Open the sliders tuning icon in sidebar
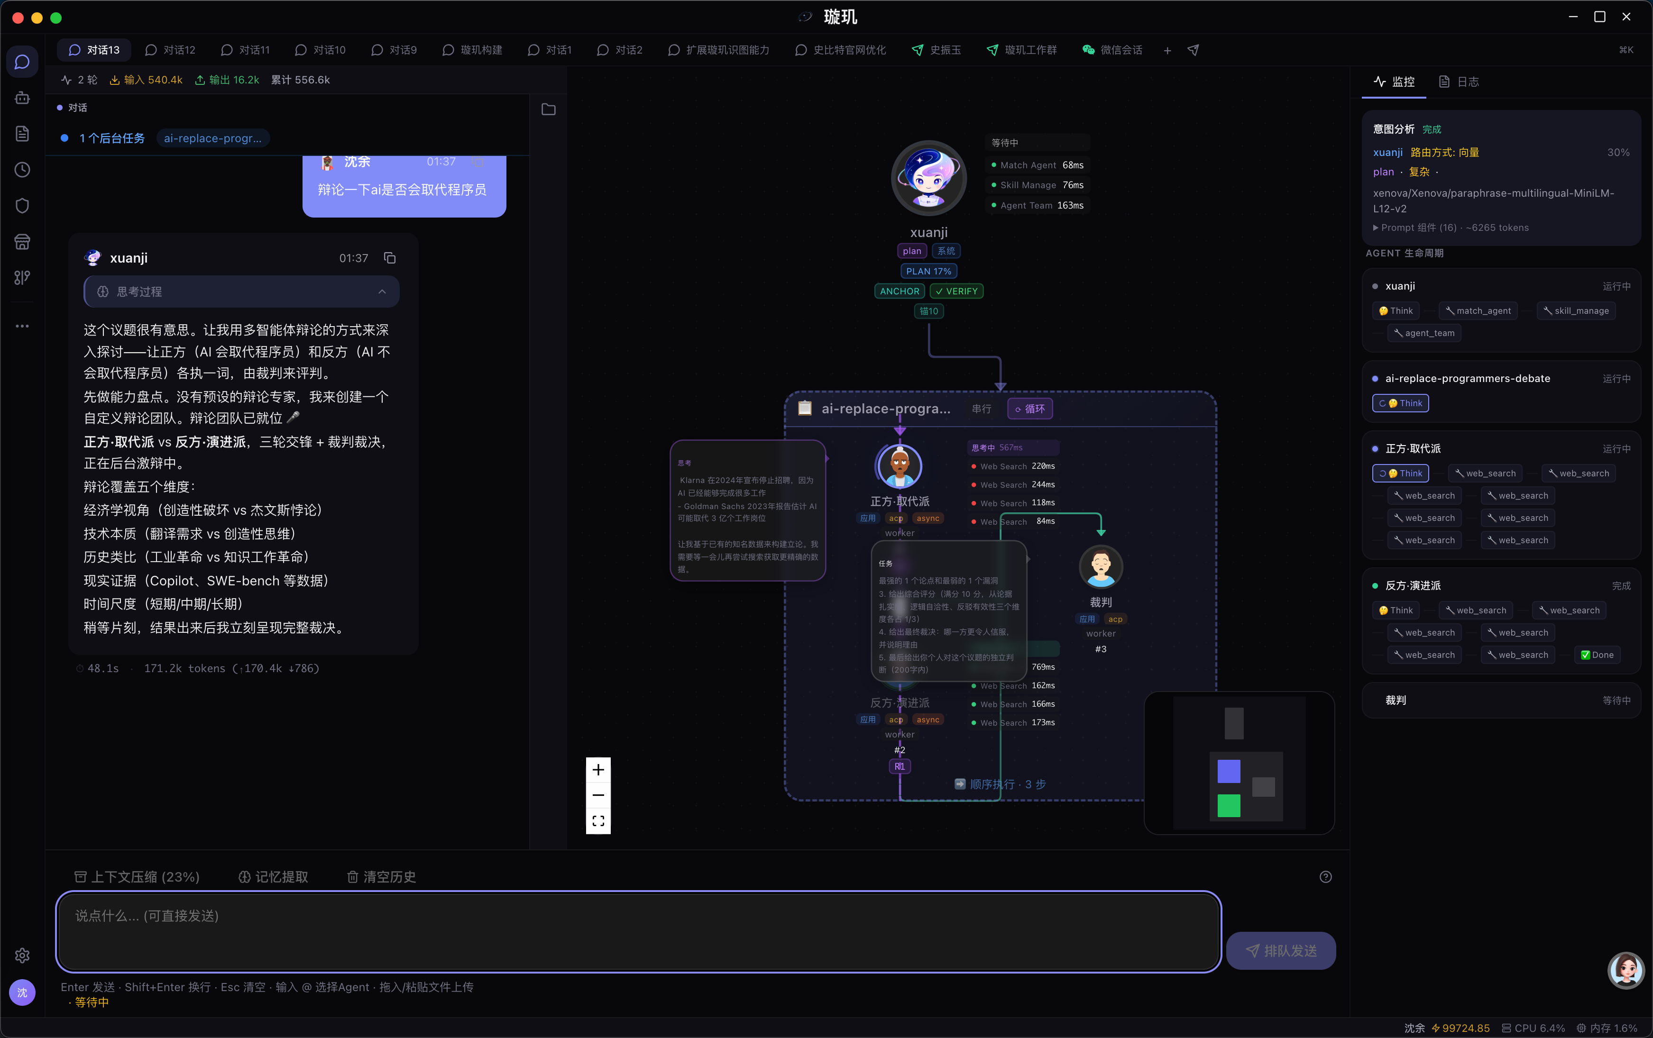The height and width of the screenshot is (1038, 1653). click(22, 277)
